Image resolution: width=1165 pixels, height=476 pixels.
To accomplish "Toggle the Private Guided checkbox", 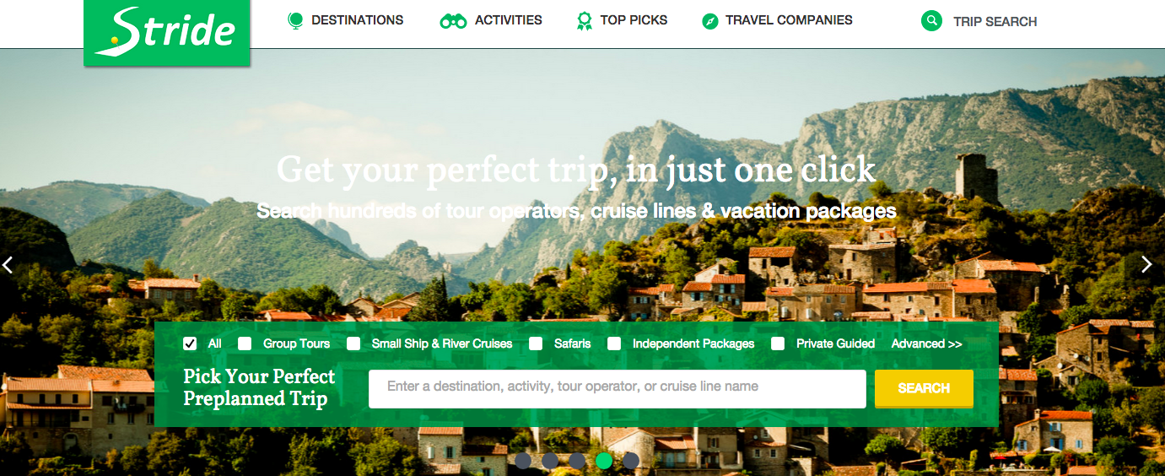I will (778, 343).
